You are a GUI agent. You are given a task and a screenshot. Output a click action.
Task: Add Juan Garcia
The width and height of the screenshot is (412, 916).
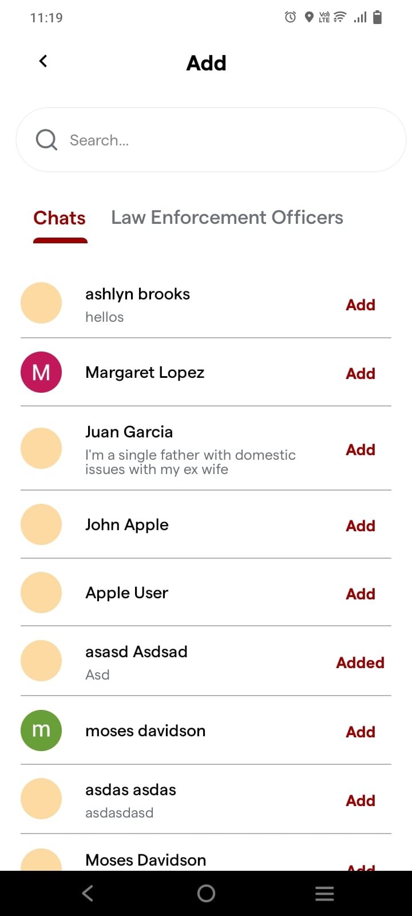(360, 449)
